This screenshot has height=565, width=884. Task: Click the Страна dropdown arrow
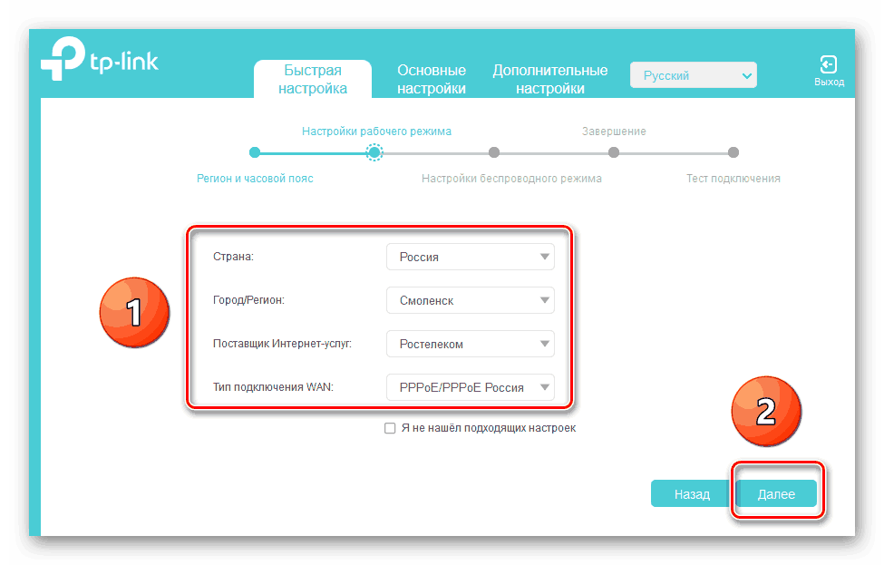pos(545,257)
